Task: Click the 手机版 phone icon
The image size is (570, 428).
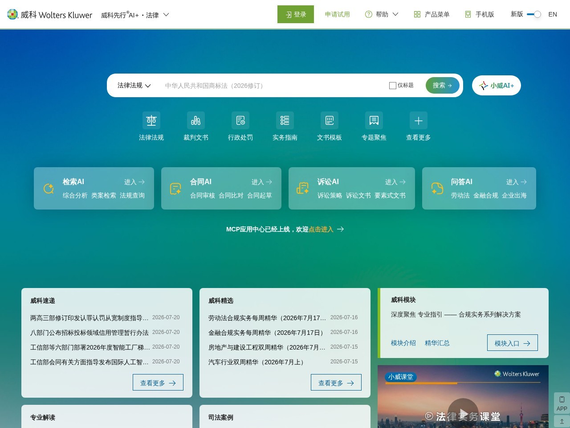Action: 468,14
